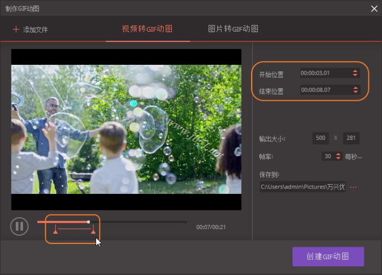Browse save folder with three-dots button
Screen dimensions: 382x275
coord(353,187)
